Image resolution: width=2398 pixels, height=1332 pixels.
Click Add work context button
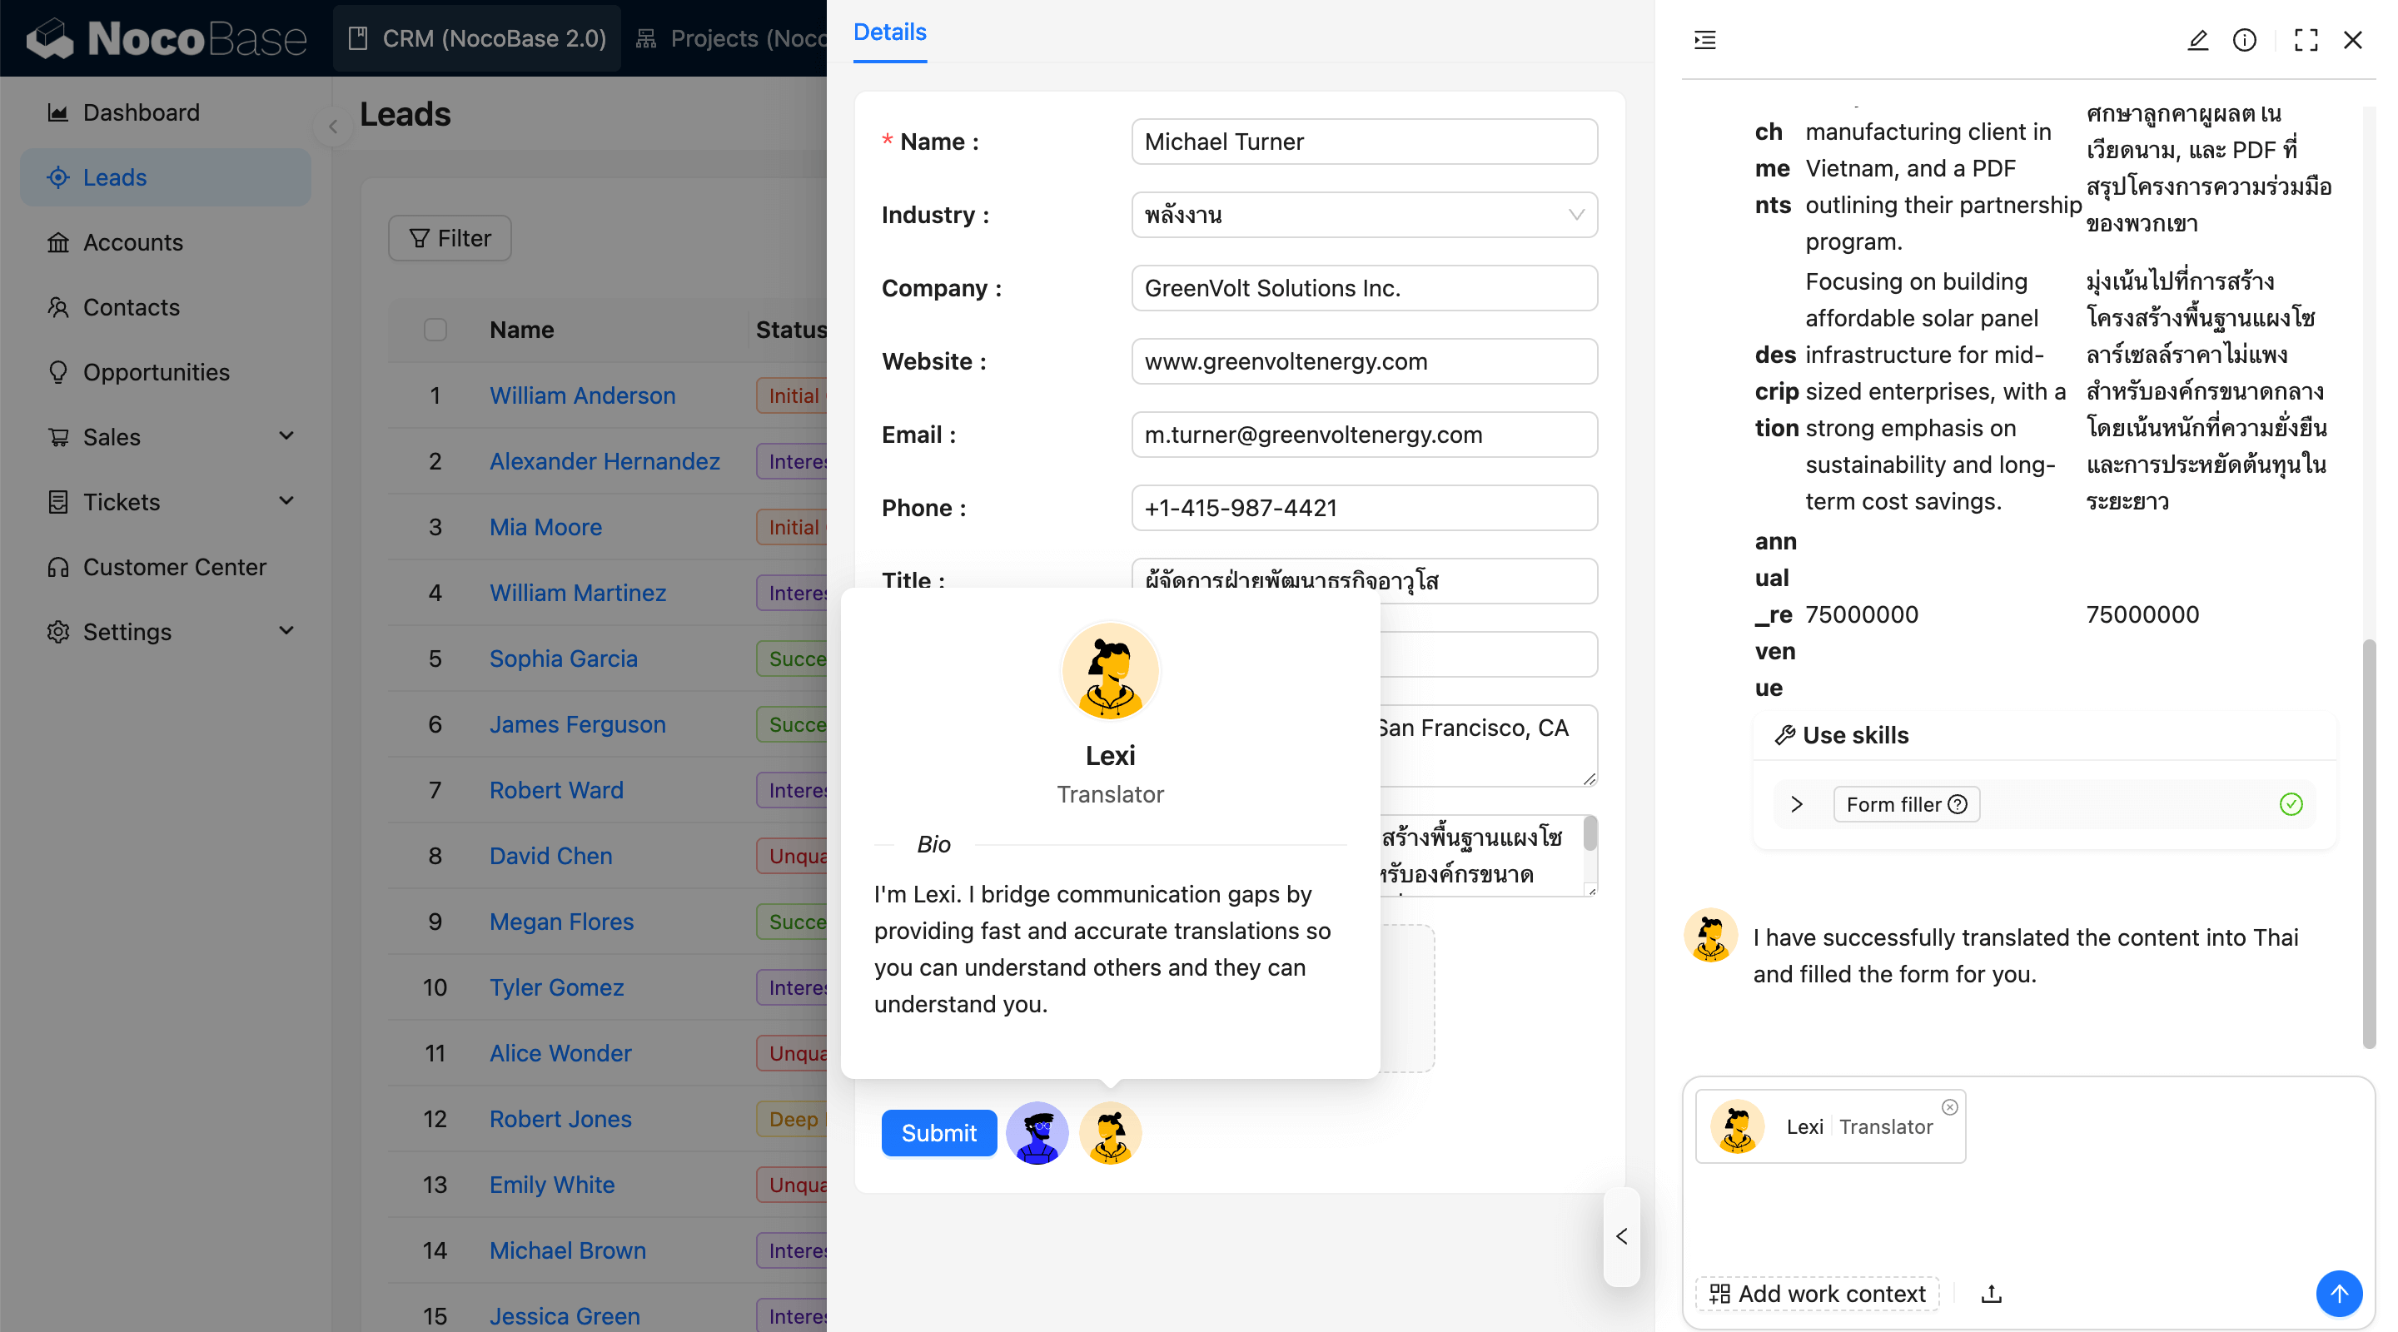coord(1817,1294)
